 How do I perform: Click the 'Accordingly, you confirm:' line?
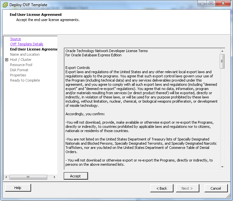[x=85, y=114]
